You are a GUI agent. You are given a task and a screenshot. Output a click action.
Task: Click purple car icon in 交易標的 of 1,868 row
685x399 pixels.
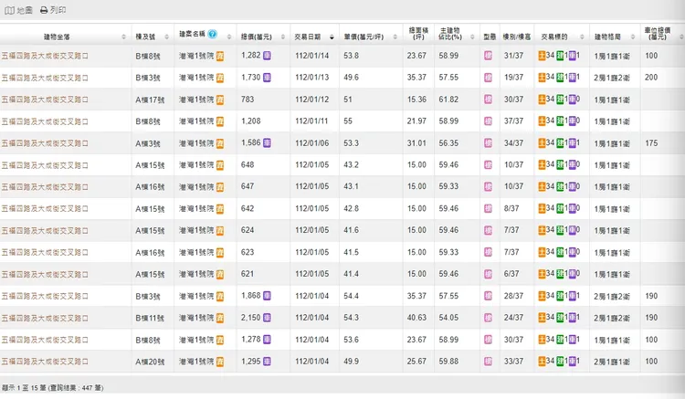coord(572,296)
